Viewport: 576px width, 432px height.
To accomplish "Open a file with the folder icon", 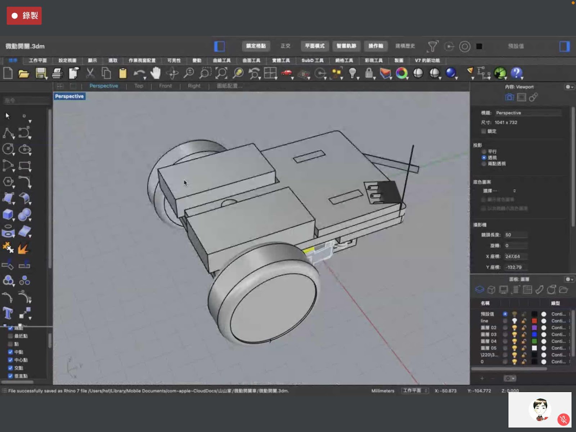I will click(x=24, y=74).
